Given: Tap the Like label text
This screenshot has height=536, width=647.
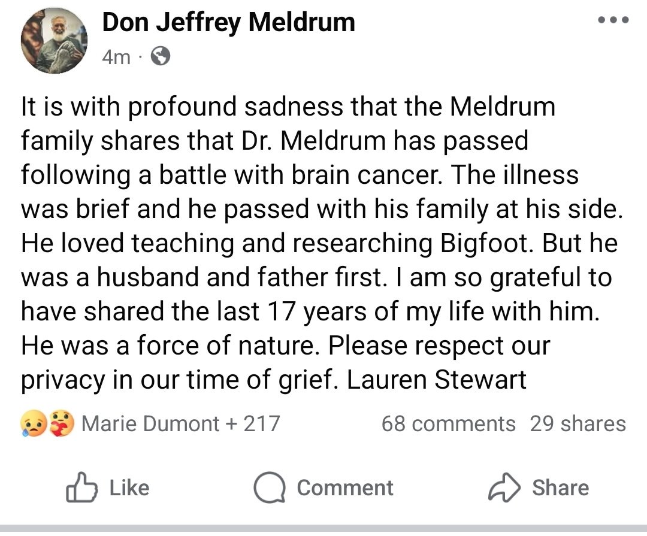Looking at the screenshot, I should pos(129,487).
